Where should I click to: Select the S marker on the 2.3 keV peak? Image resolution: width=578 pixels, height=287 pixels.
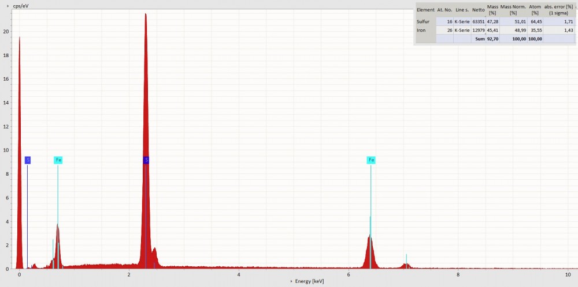(x=146, y=160)
